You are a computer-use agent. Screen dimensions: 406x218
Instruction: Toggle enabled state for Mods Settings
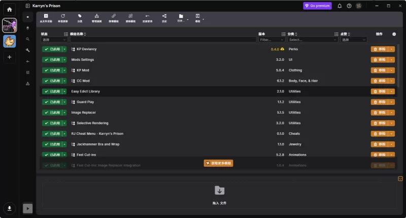(52, 60)
